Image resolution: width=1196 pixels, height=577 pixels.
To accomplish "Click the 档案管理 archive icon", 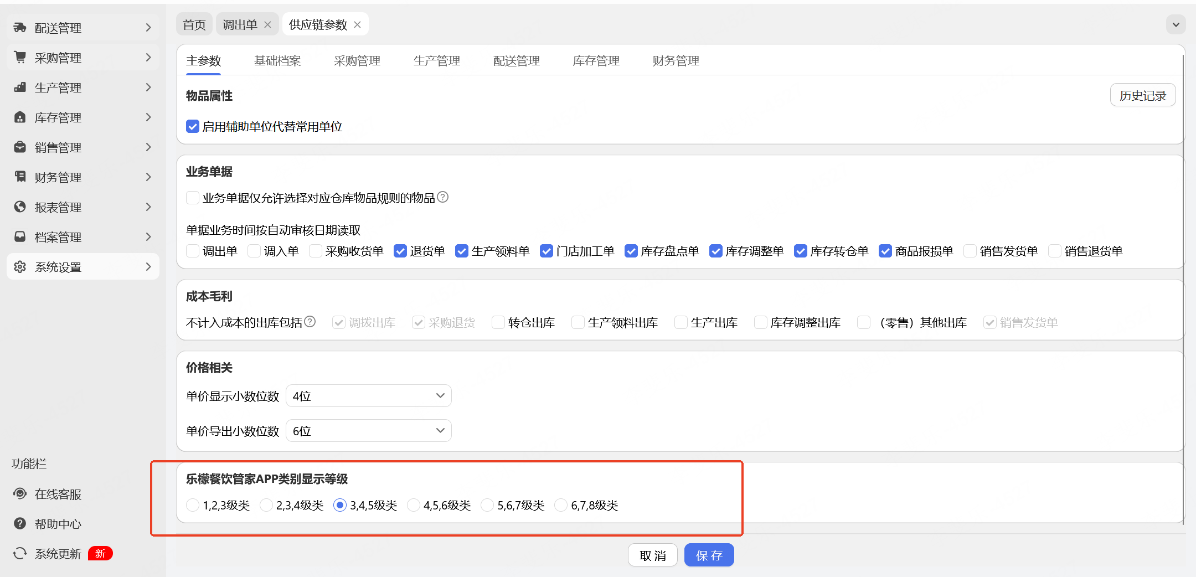I will tap(20, 236).
